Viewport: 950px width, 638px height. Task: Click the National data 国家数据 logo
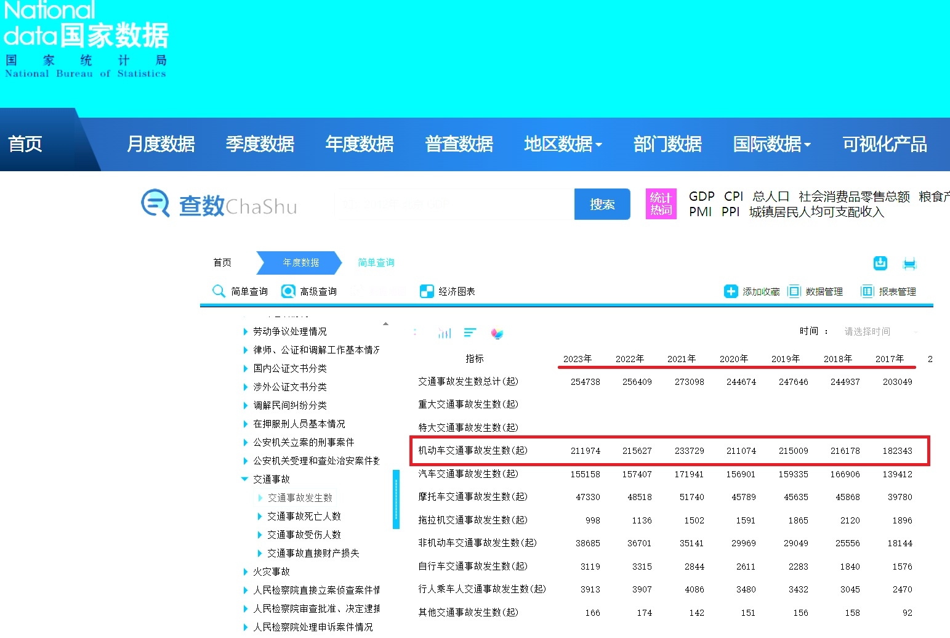[x=86, y=38]
